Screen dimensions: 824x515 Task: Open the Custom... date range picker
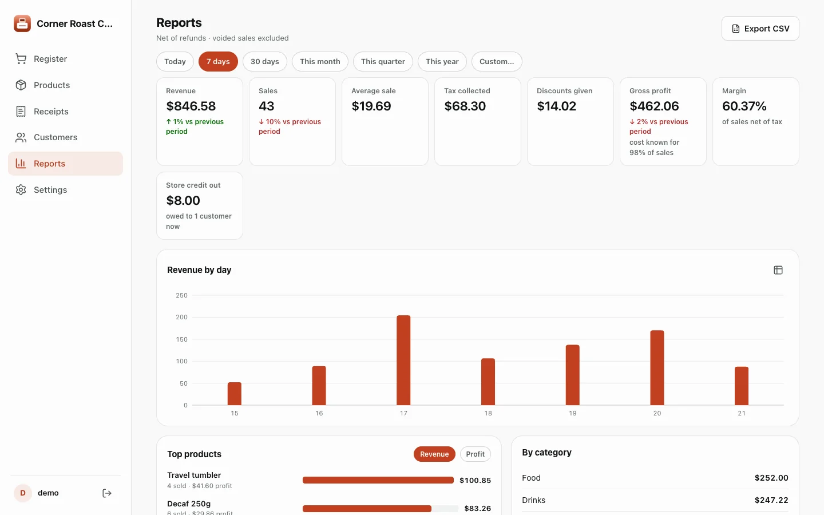[x=497, y=62]
